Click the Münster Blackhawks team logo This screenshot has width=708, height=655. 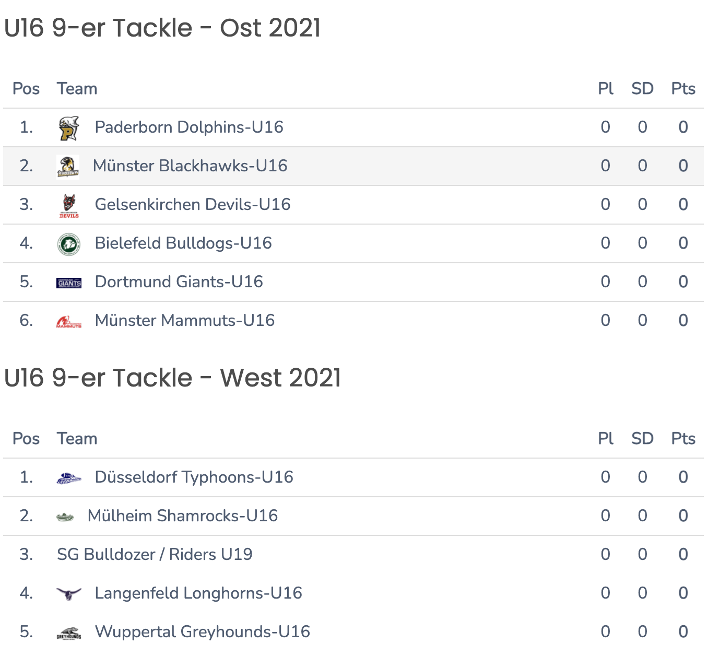pos(68,167)
